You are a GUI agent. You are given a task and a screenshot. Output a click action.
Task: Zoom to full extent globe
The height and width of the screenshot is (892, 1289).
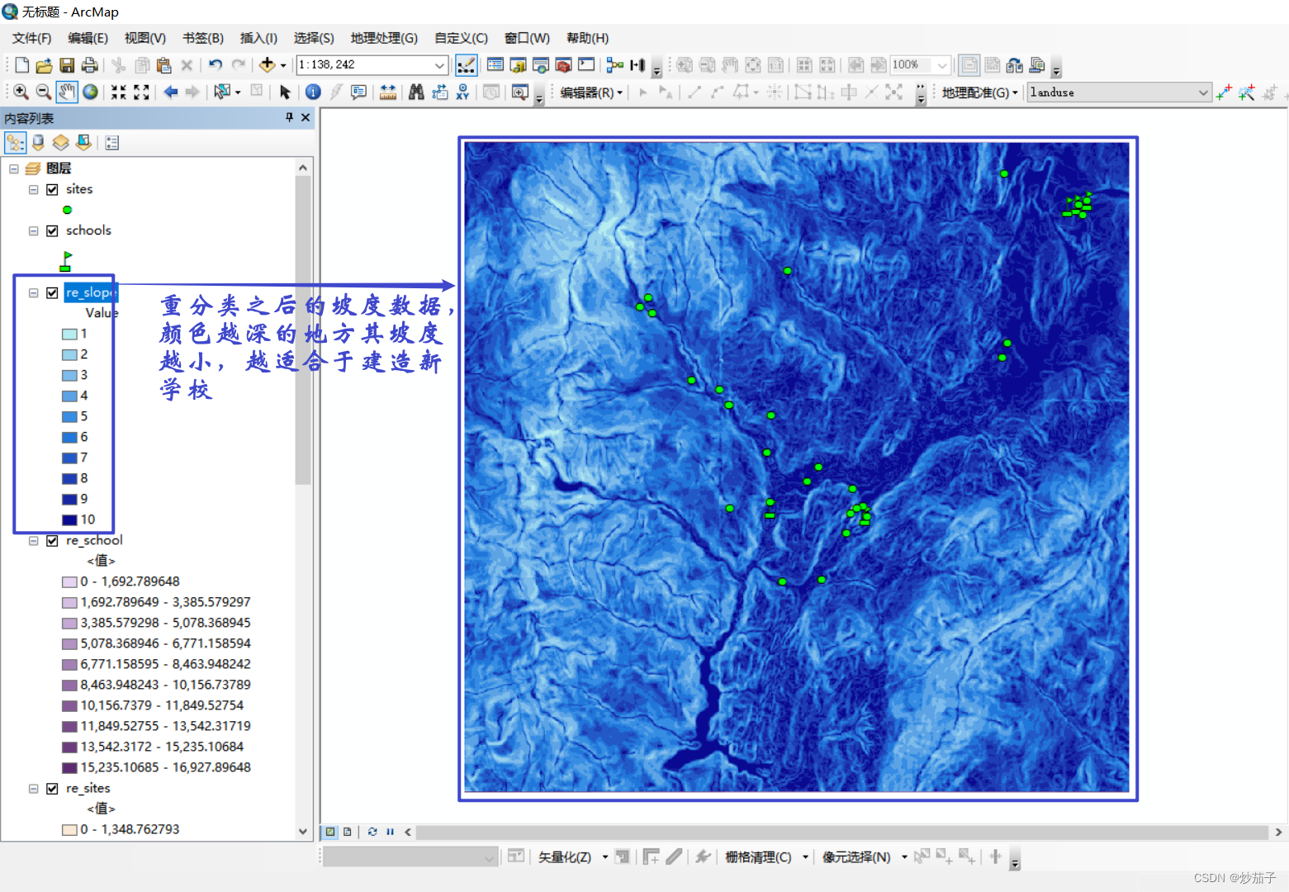[90, 93]
